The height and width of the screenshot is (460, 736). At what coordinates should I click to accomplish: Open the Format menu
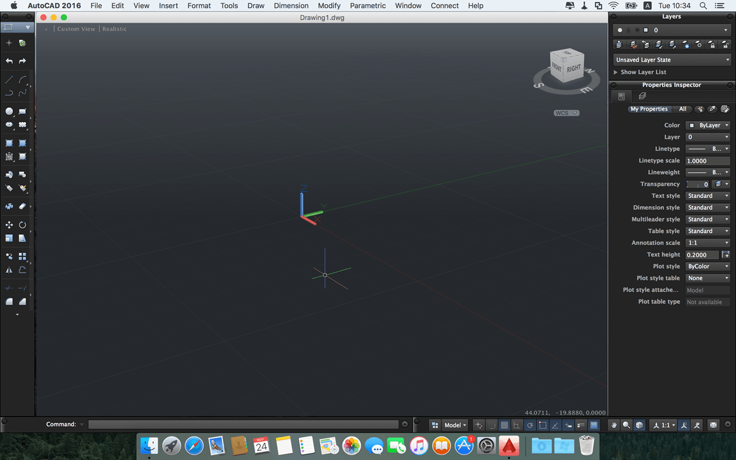point(199,6)
